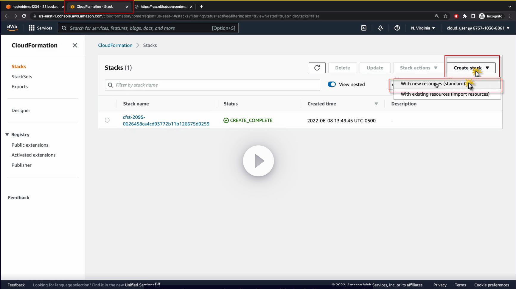
Task: Open Publisher under Registry
Action: point(21,165)
